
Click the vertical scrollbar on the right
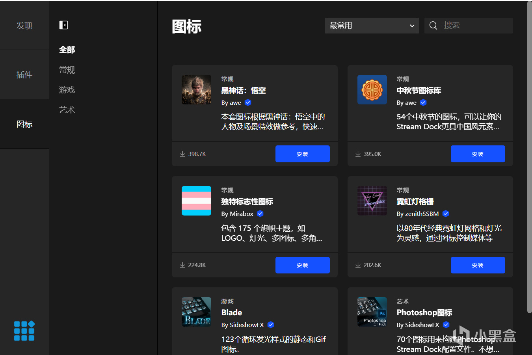pos(529,158)
